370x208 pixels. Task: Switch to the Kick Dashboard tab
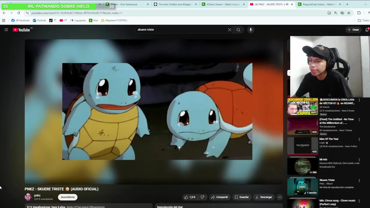coord(127,4)
